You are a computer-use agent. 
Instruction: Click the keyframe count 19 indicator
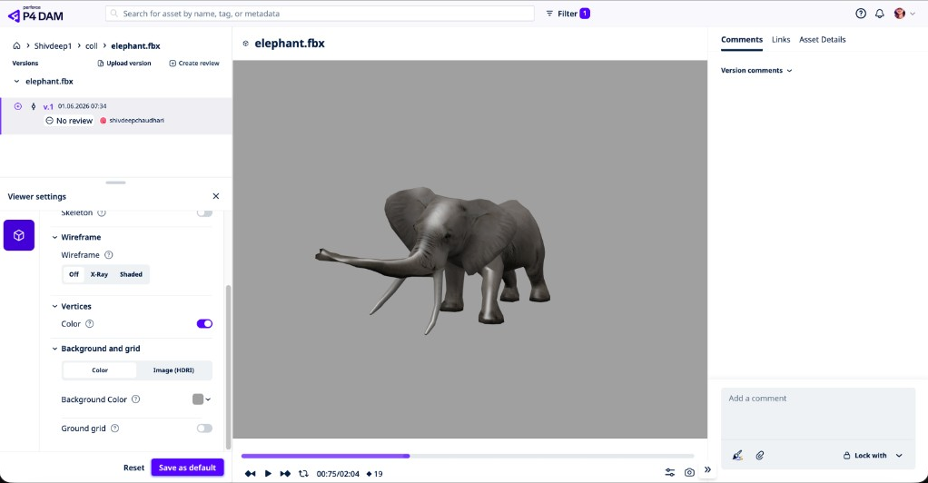[x=375, y=474]
